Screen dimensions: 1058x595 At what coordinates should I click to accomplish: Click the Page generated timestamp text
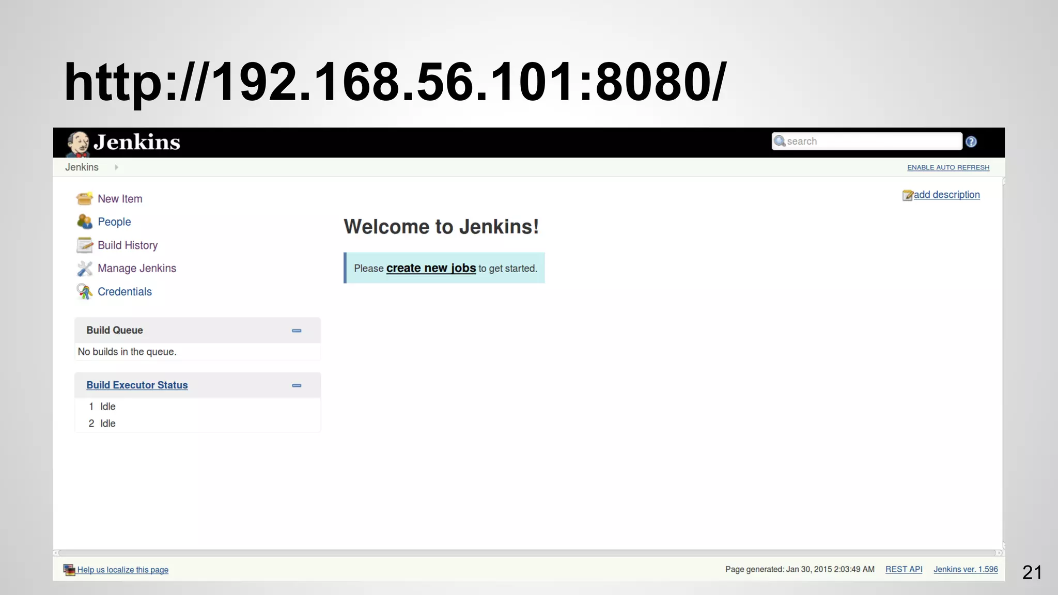pos(800,569)
